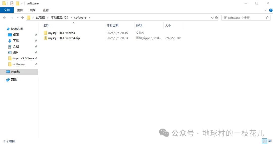Sort by the 名称 column header
The height and width of the screenshot is (144, 273).
point(46,26)
